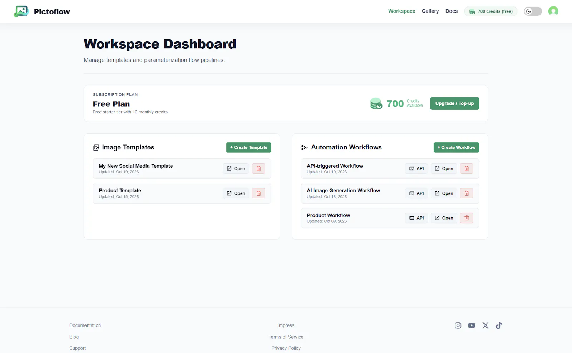Open Terms of Service link
This screenshot has height=353, width=572.
286,337
